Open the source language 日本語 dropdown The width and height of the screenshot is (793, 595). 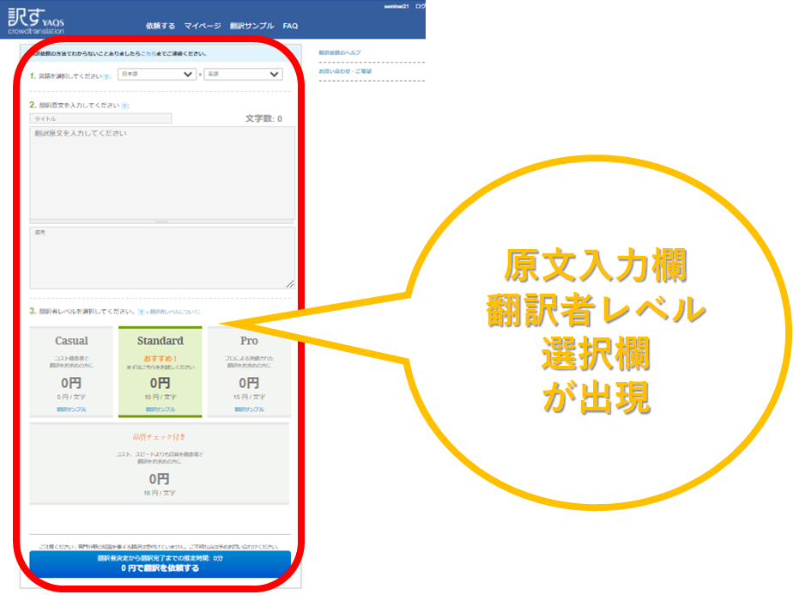[x=157, y=75]
